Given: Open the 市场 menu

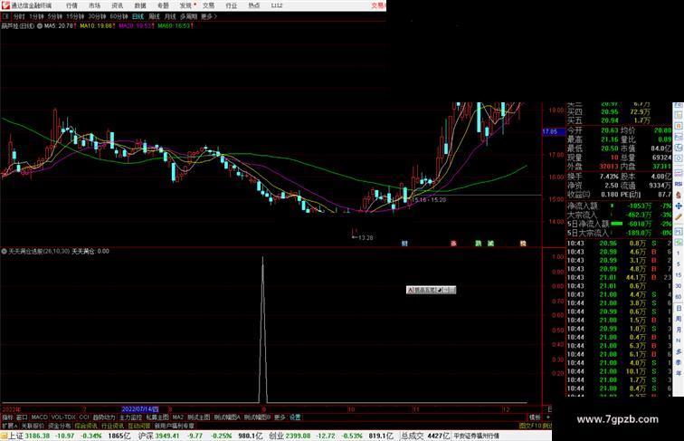Looking at the screenshot, I should (x=95, y=5).
